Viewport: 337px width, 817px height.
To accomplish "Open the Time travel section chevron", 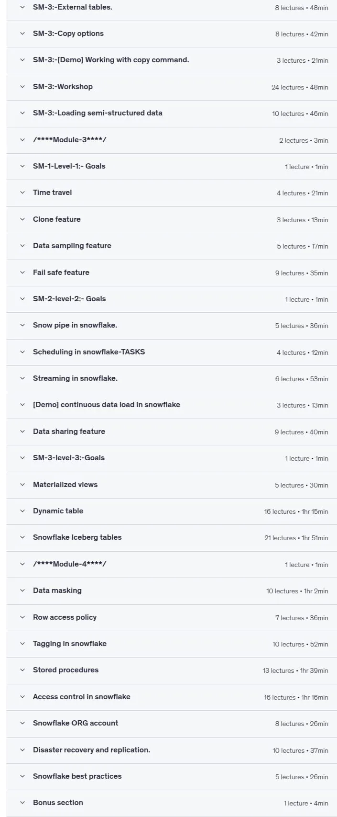I will coord(22,193).
